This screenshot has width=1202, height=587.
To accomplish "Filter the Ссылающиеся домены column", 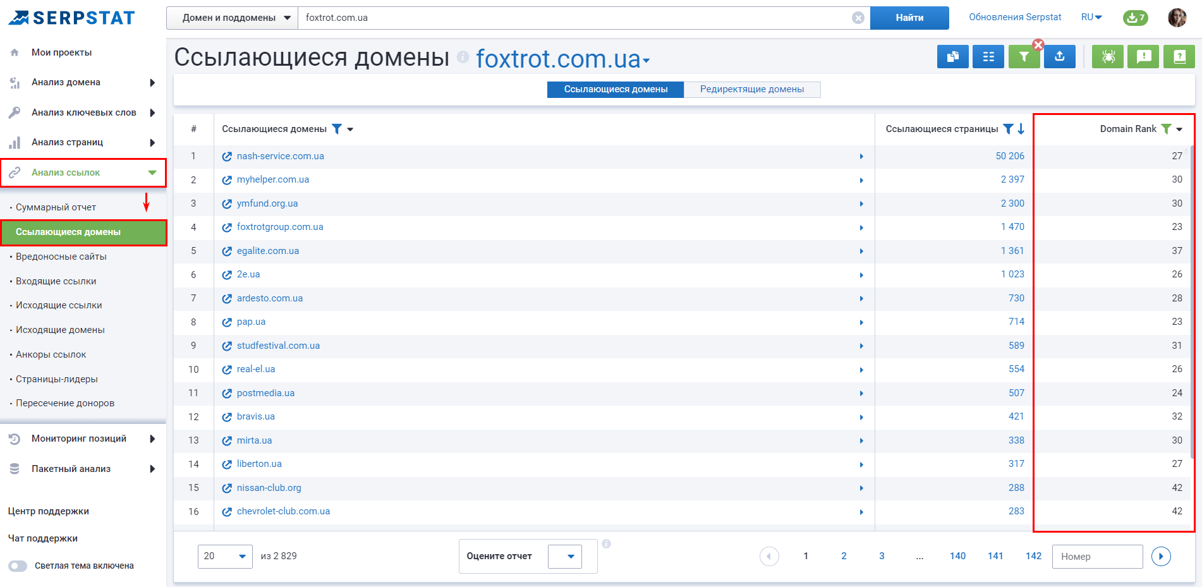I will 337,129.
